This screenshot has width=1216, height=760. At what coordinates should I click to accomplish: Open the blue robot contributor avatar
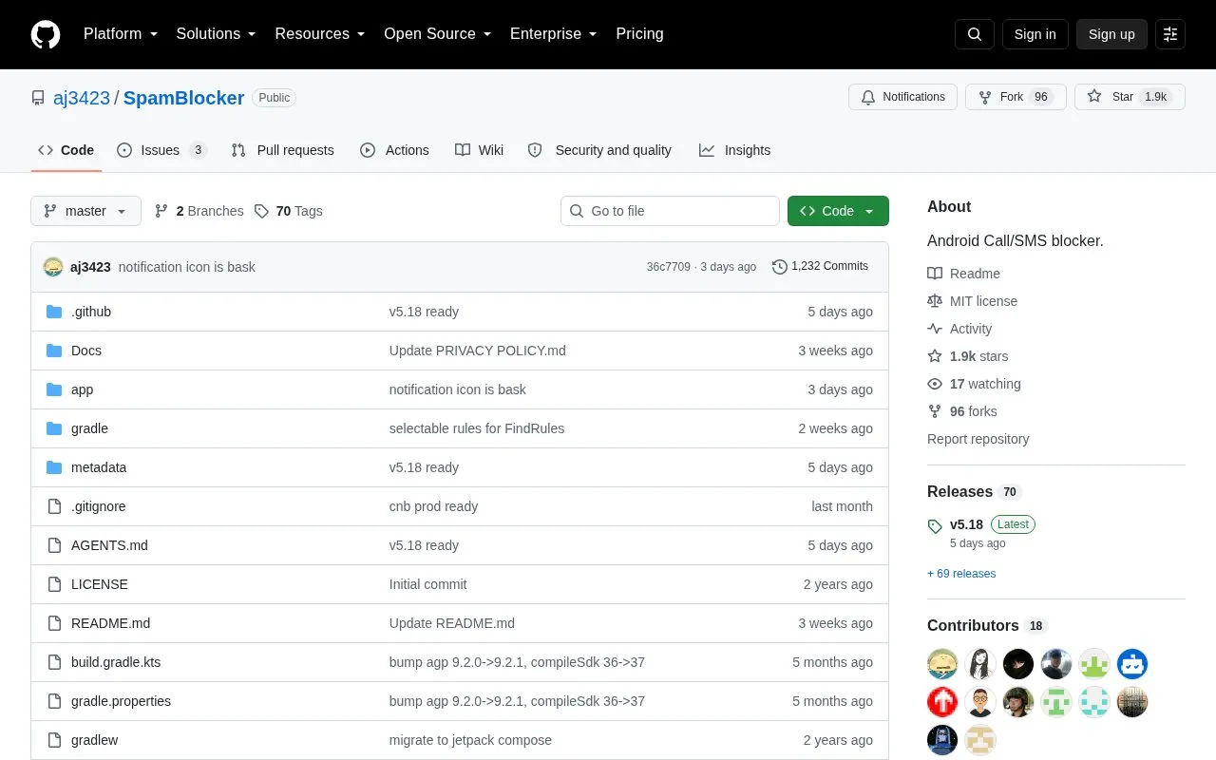(x=1132, y=664)
